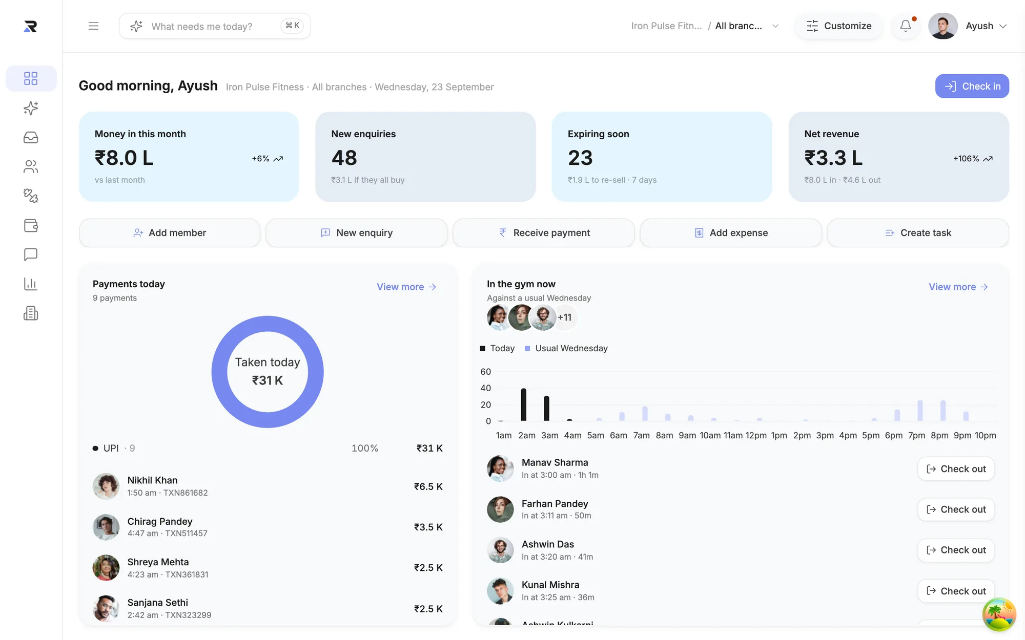Select Chirag Pandey payment row
Viewport: 1025px width, 640px height.
pyautogui.click(x=268, y=527)
